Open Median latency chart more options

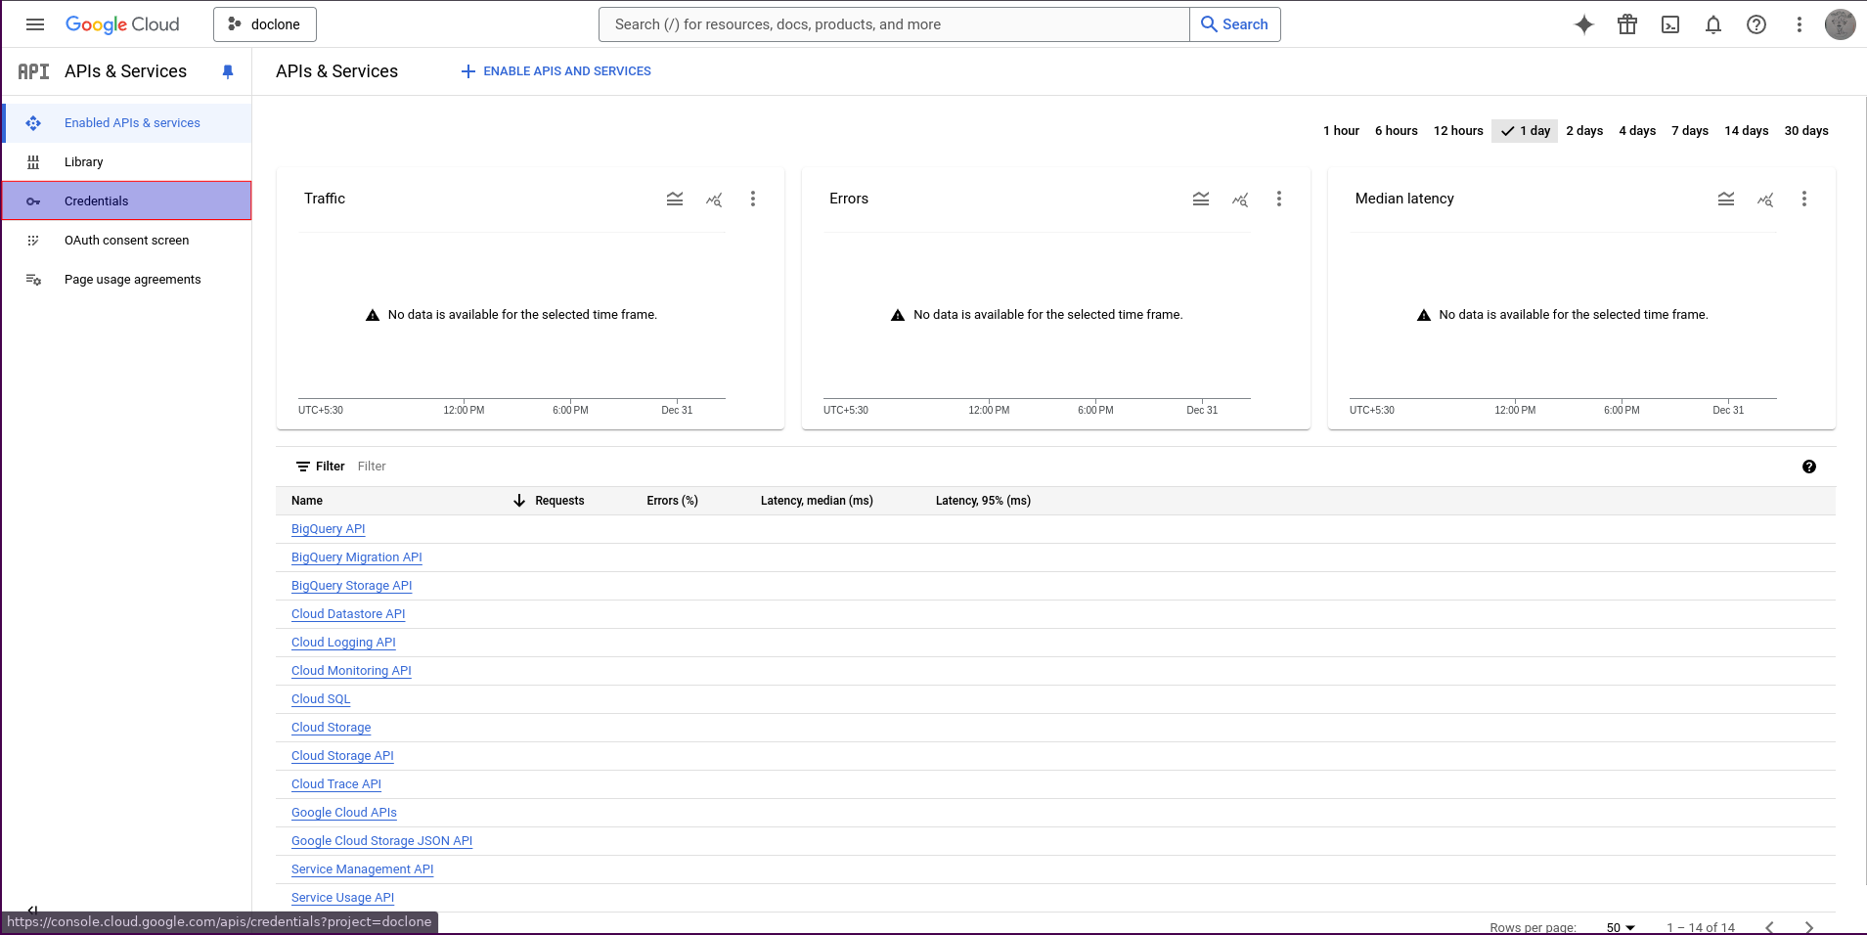1803,199
